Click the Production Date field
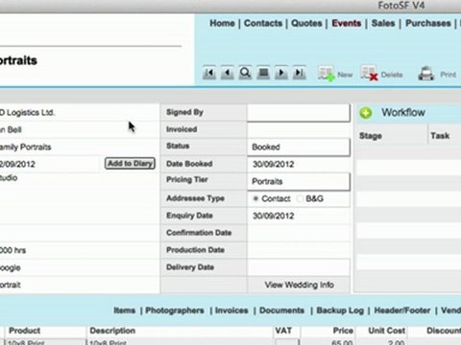461x345 pixels. [299, 250]
